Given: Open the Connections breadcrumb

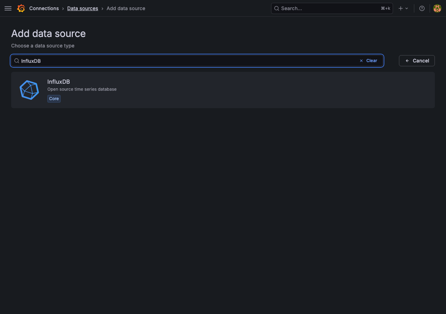Looking at the screenshot, I should point(44,8).
